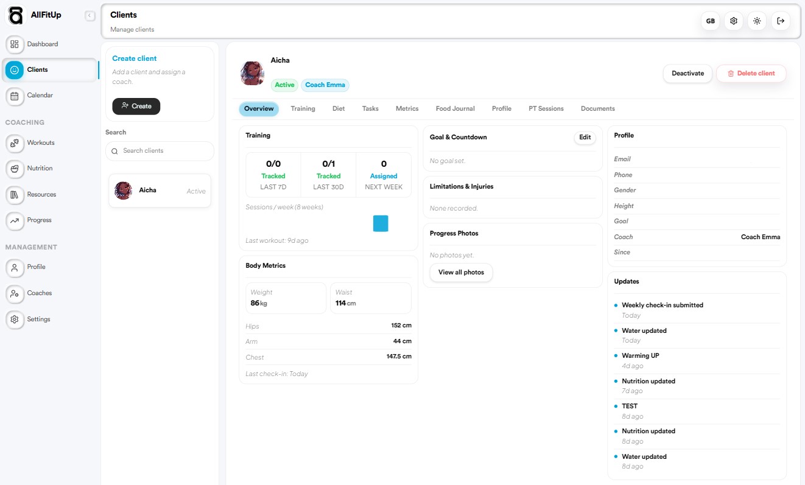Click the Search clients input field

(x=160, y=151)
